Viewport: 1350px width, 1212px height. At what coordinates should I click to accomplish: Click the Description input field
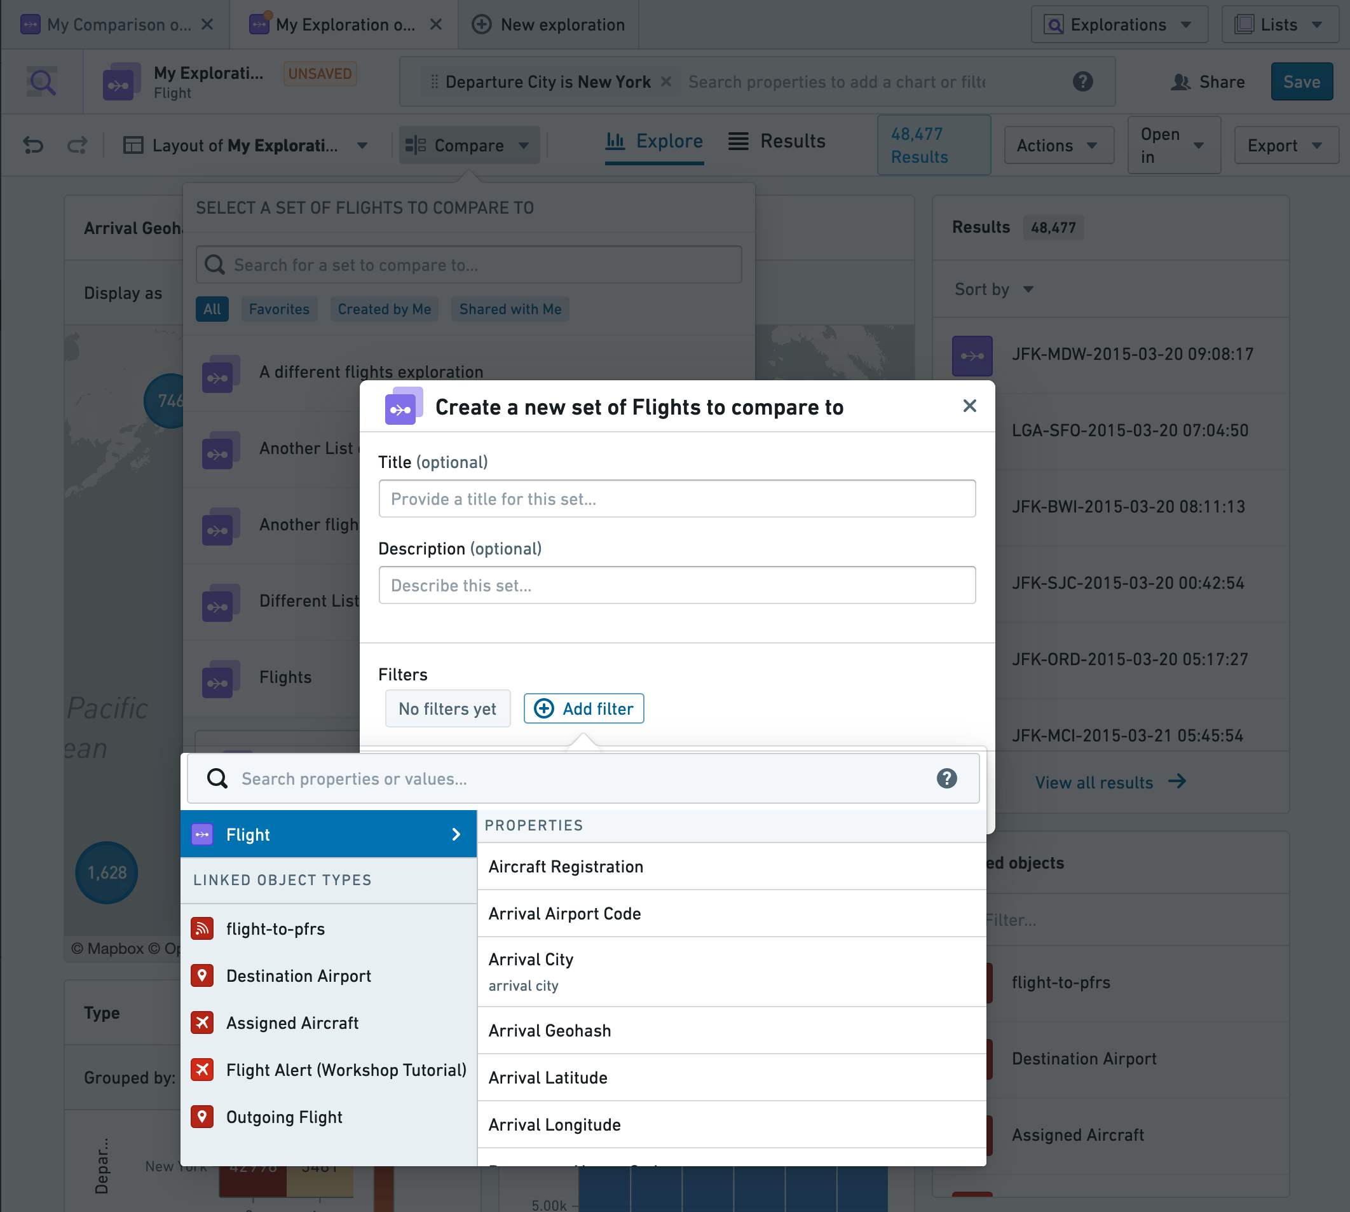point(677,586)
